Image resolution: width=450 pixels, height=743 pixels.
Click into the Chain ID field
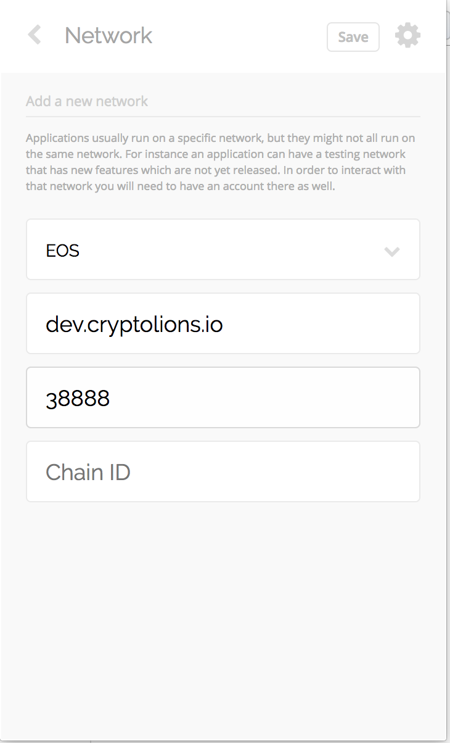[223, 471]
